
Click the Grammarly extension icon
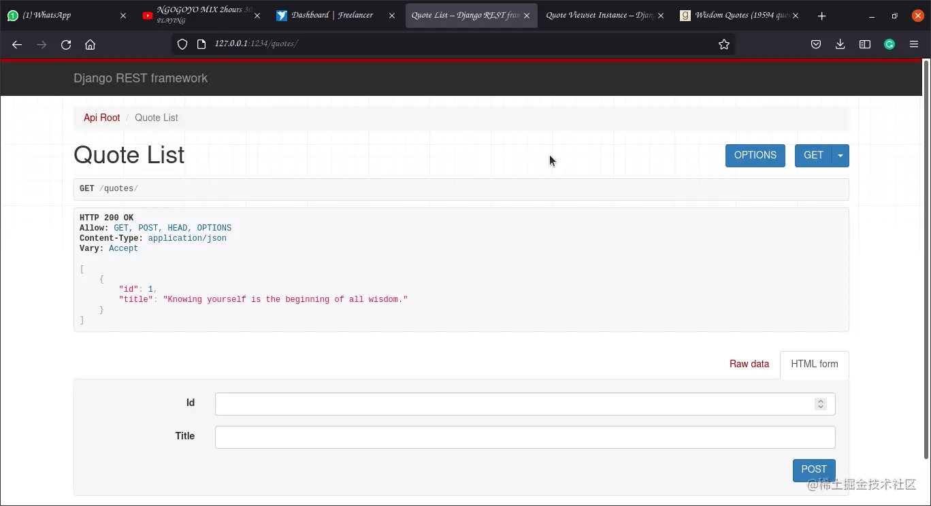click(889, 44)
